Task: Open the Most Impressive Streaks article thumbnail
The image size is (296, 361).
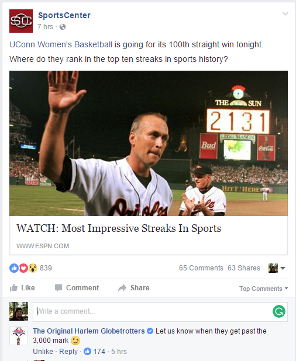Action: tap(149, 143)
